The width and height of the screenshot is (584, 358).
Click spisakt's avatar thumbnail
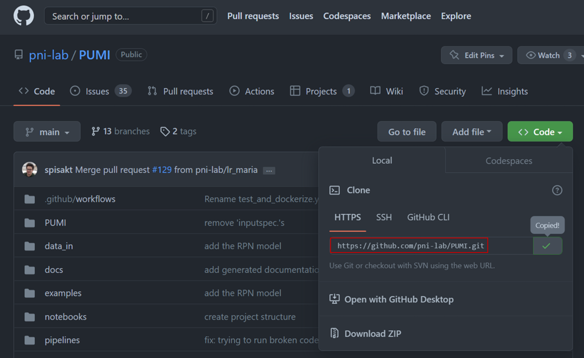30,169
